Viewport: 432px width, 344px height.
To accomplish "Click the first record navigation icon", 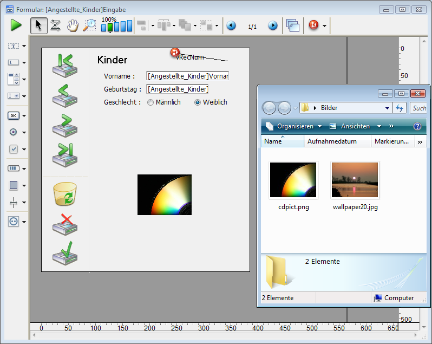I will pyautogui.click(x=64, y=66).
